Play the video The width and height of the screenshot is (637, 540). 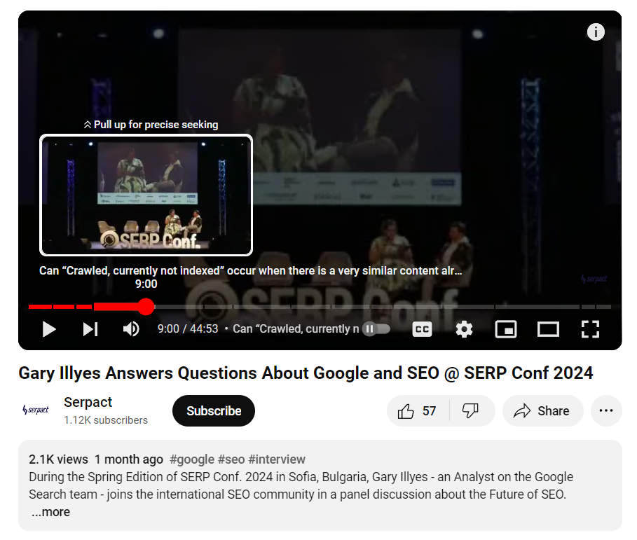[49, 329]
